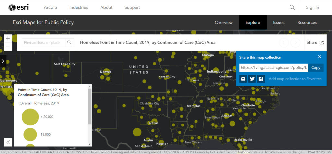Copy the map collection link

[x=316, y=67]
